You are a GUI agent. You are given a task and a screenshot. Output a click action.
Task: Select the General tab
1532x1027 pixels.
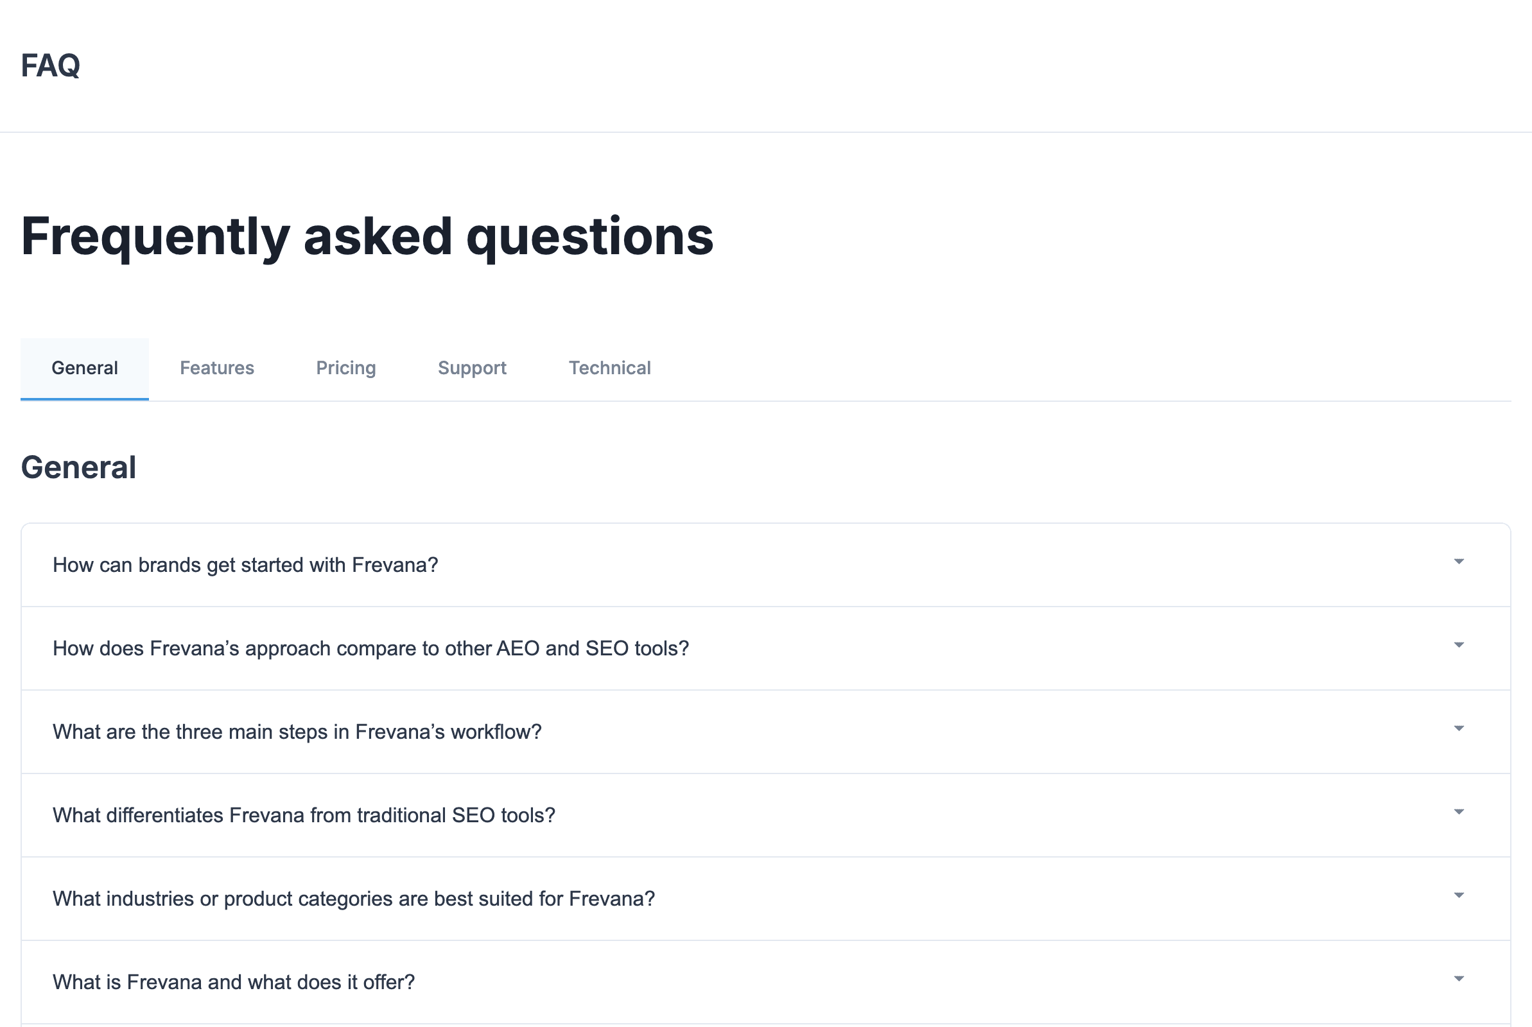[x=84, y=367]
